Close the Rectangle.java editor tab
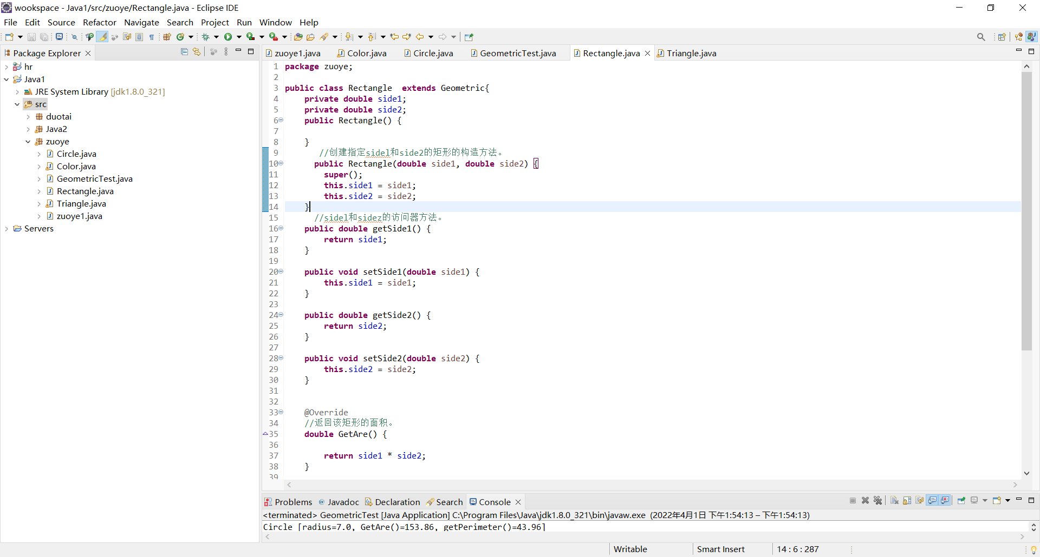This screenshot has height=557, width=1040. point(647,53)
